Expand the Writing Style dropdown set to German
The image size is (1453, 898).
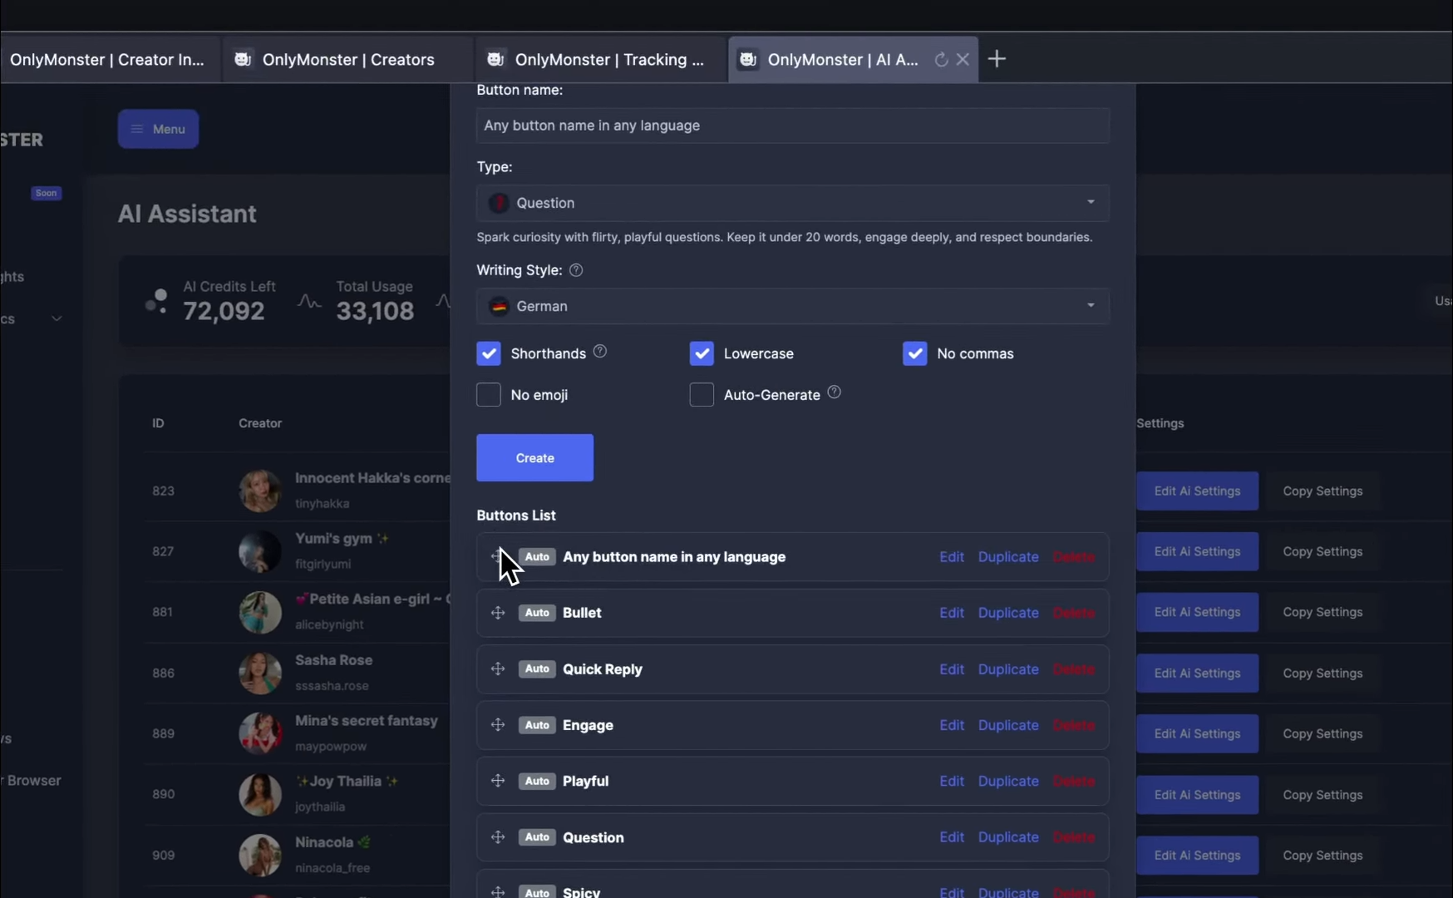point(792,306)
